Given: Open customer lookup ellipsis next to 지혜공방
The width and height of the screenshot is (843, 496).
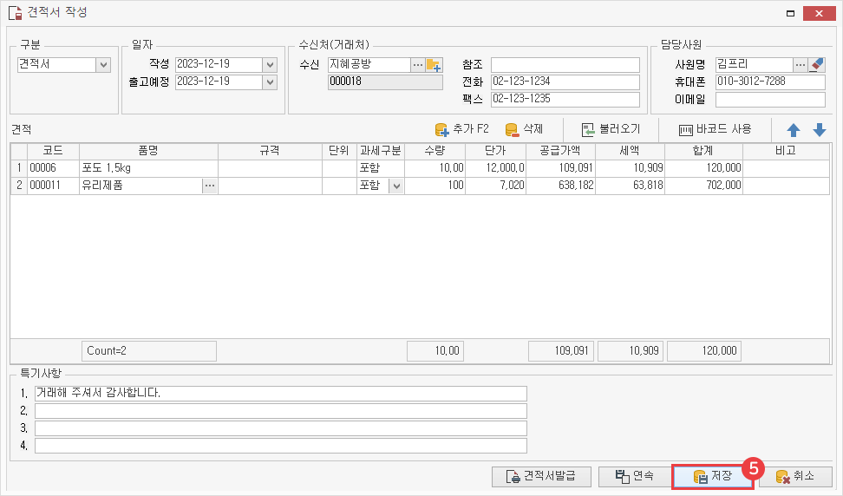Looking at the screenshot, I should pyautogui.click(x=418, y=65).
